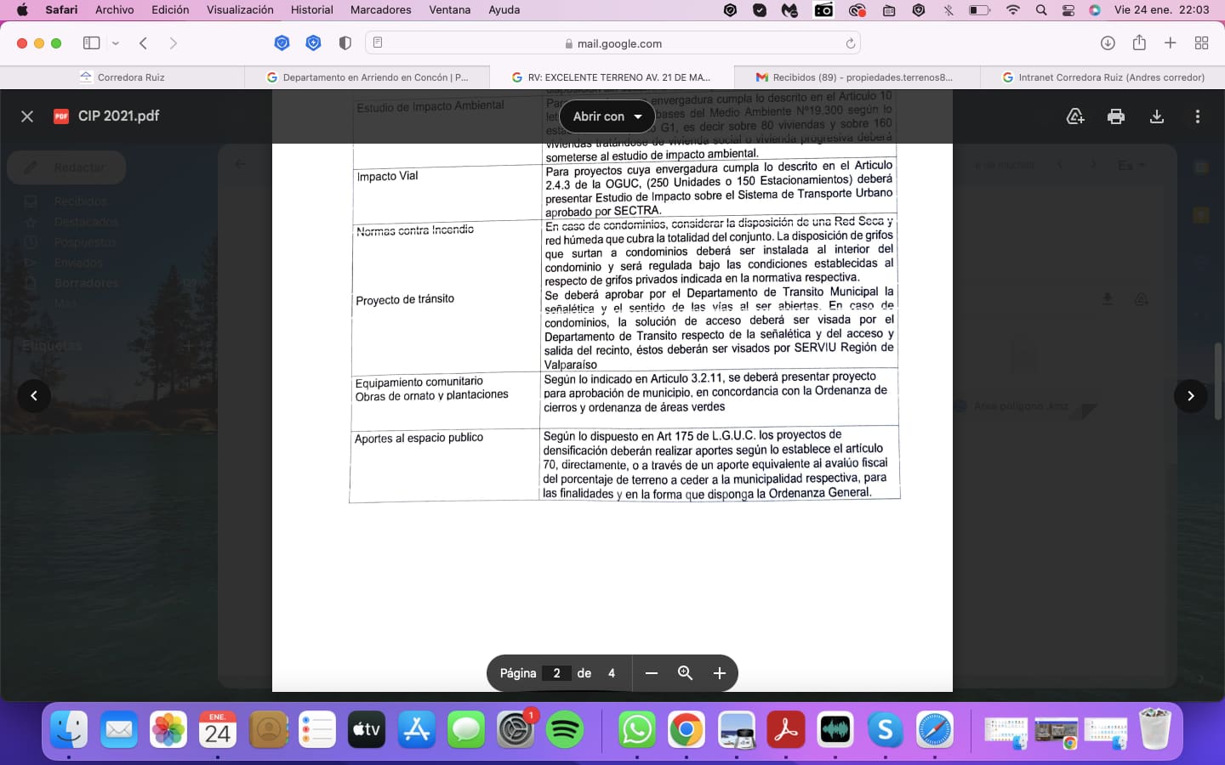Open Safari sidebar options chevron
1225x765 pixels.
click(x=116, y=43)
